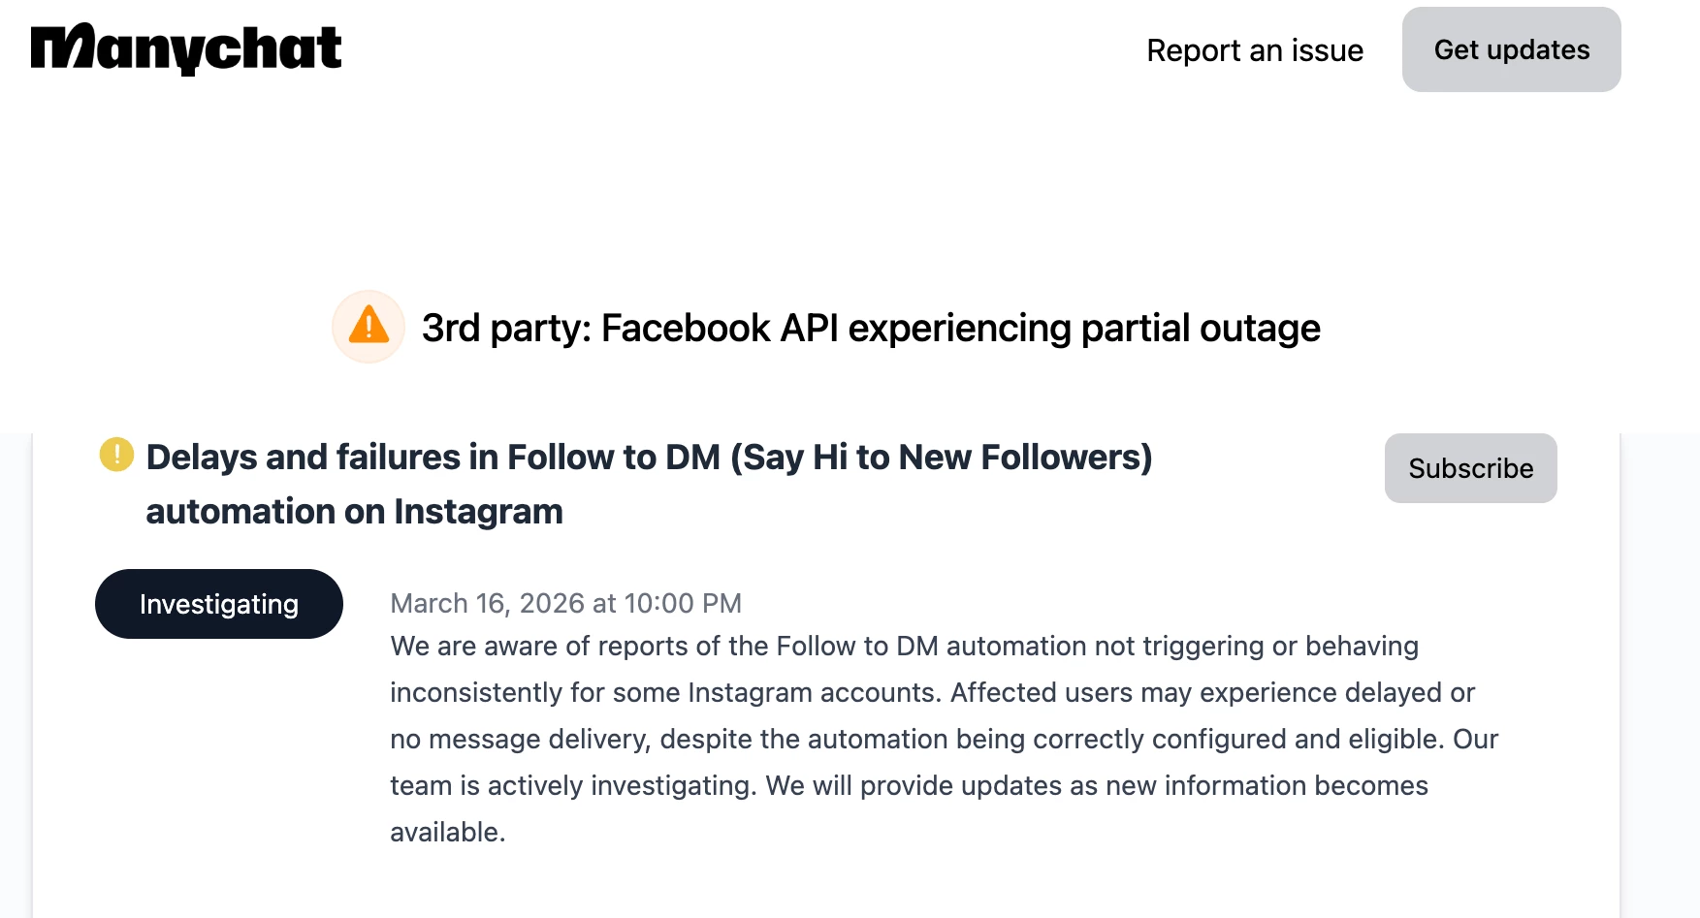Subscribe to this incident's updates
This screenshot has height=918, width=1700.
coord(1470,468)
